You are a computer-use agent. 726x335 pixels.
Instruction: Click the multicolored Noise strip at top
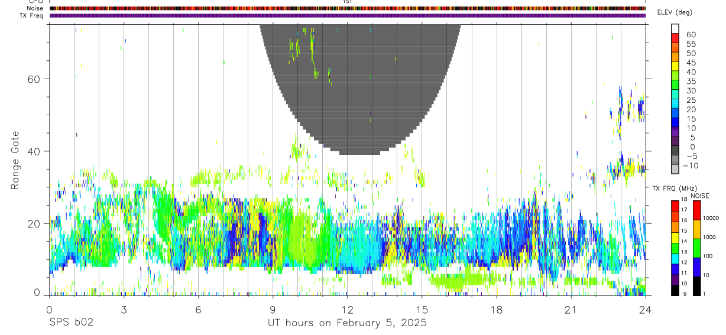coord(348,8)
